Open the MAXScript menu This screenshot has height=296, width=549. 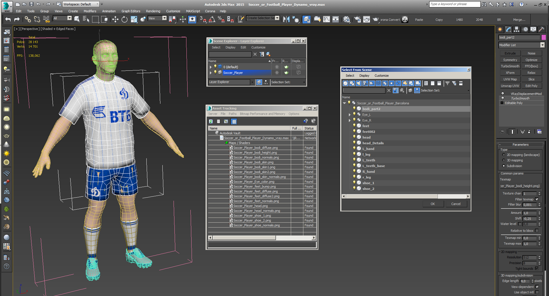tap(193, 11)
